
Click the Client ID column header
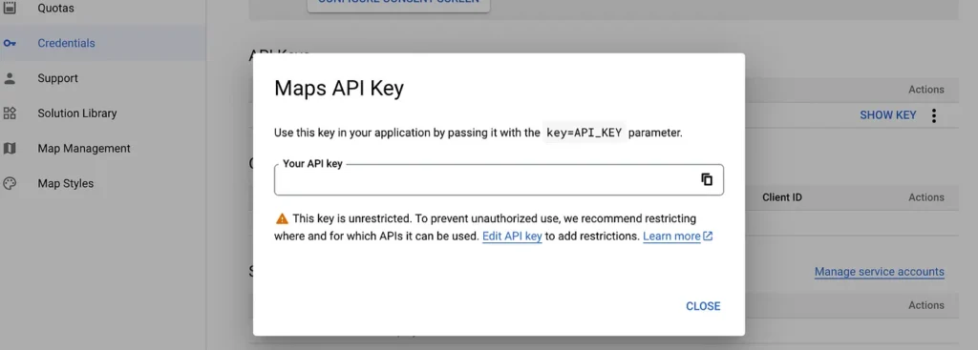pyautogui.click(x=781, y=197)
